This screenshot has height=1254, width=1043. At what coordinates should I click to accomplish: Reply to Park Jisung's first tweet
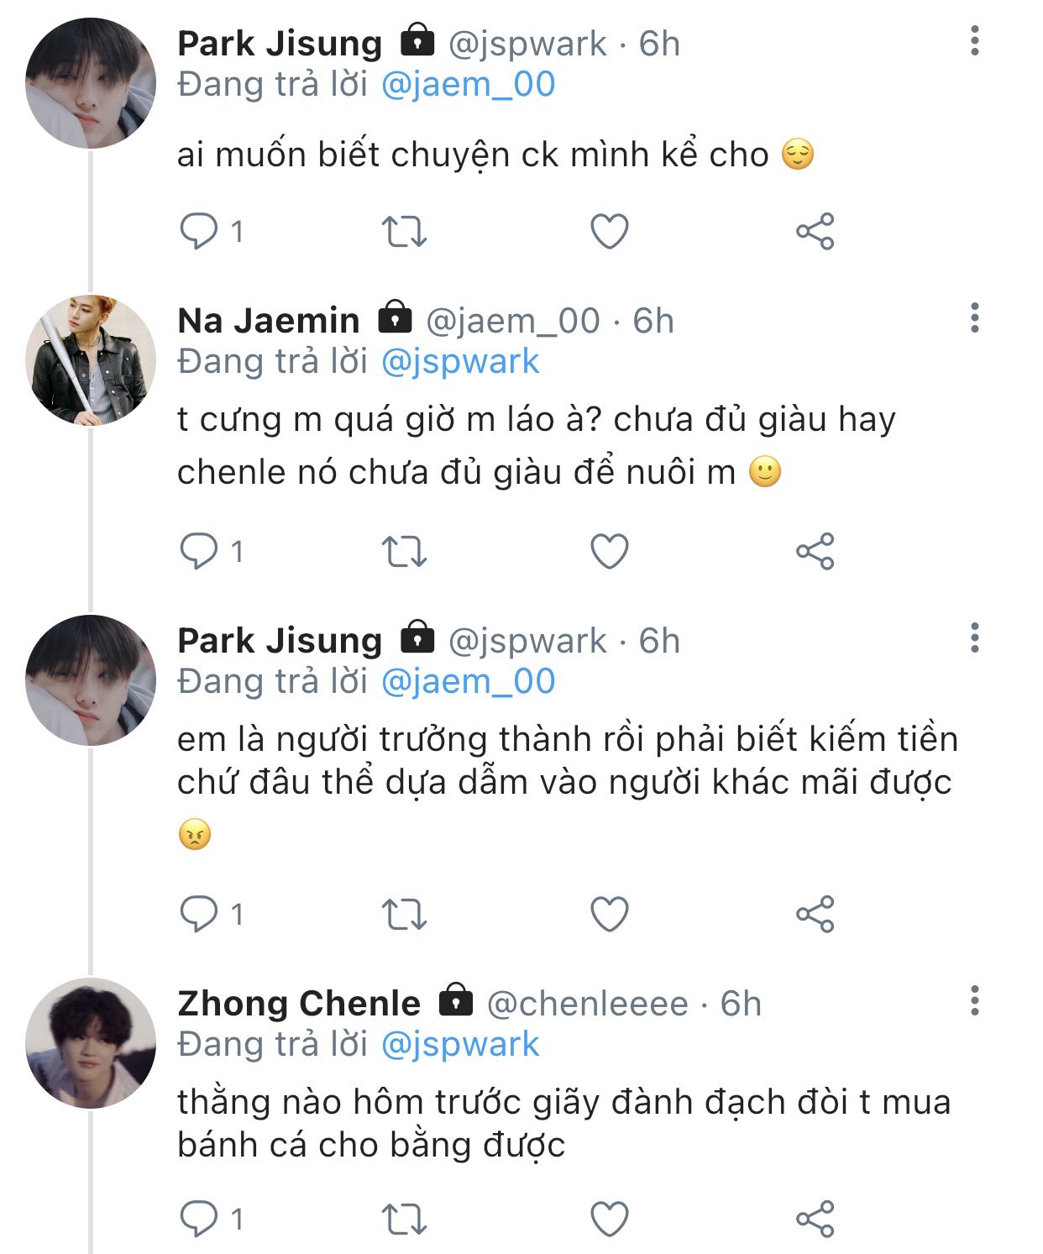tap(199, 231)
